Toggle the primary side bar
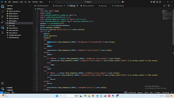The image size is (174, 98). [x=154, y=2]
